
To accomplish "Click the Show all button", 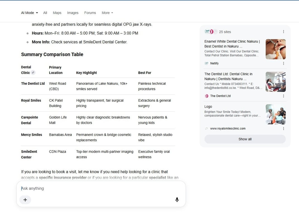I will [245, 139].
